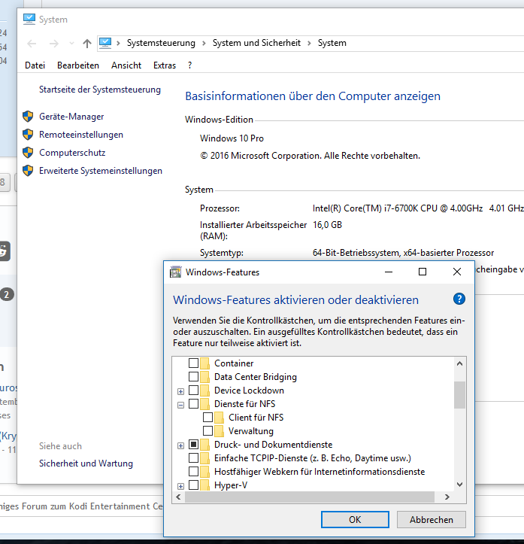The image size is (524, 544).
Task: Enable the Container checkbox
Action: pyautogui.click(x=193, y=363)
